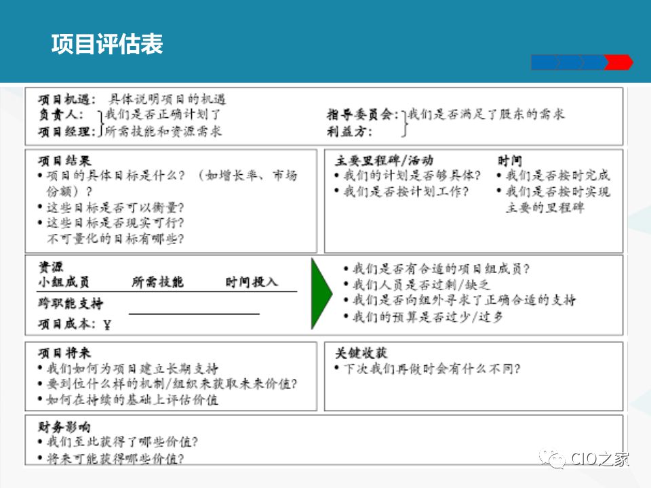Click the first blue chevron in progress bar

pos(545,62)
